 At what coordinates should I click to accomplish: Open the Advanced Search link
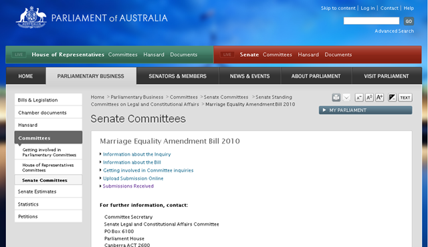pyautogui.click(x=394, y=31)
